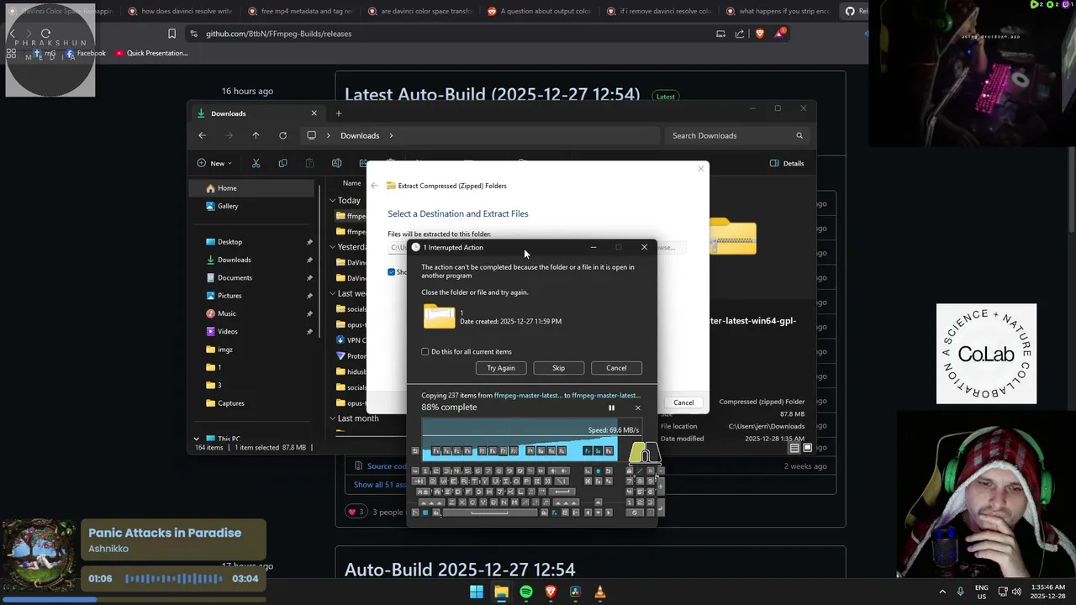Open DaVinci Resolve from taskbar
1076x605 pixels.
tap(575, 592)
